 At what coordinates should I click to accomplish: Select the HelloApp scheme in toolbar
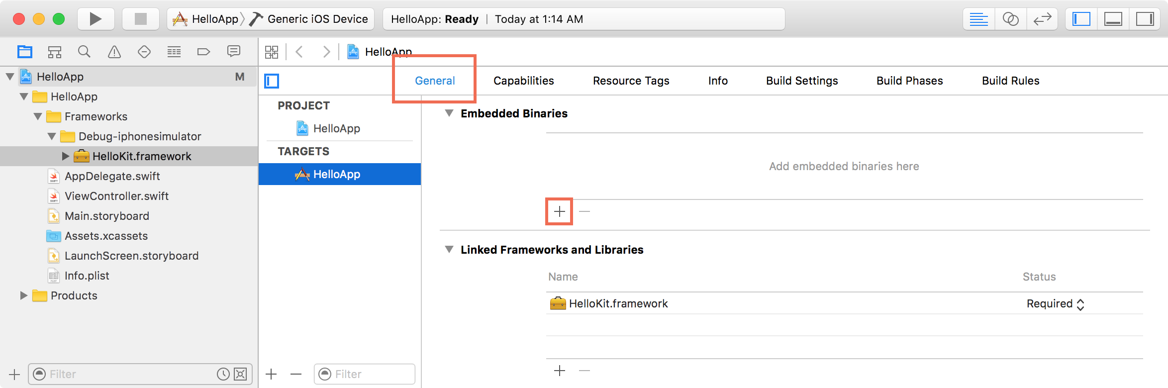206,19
